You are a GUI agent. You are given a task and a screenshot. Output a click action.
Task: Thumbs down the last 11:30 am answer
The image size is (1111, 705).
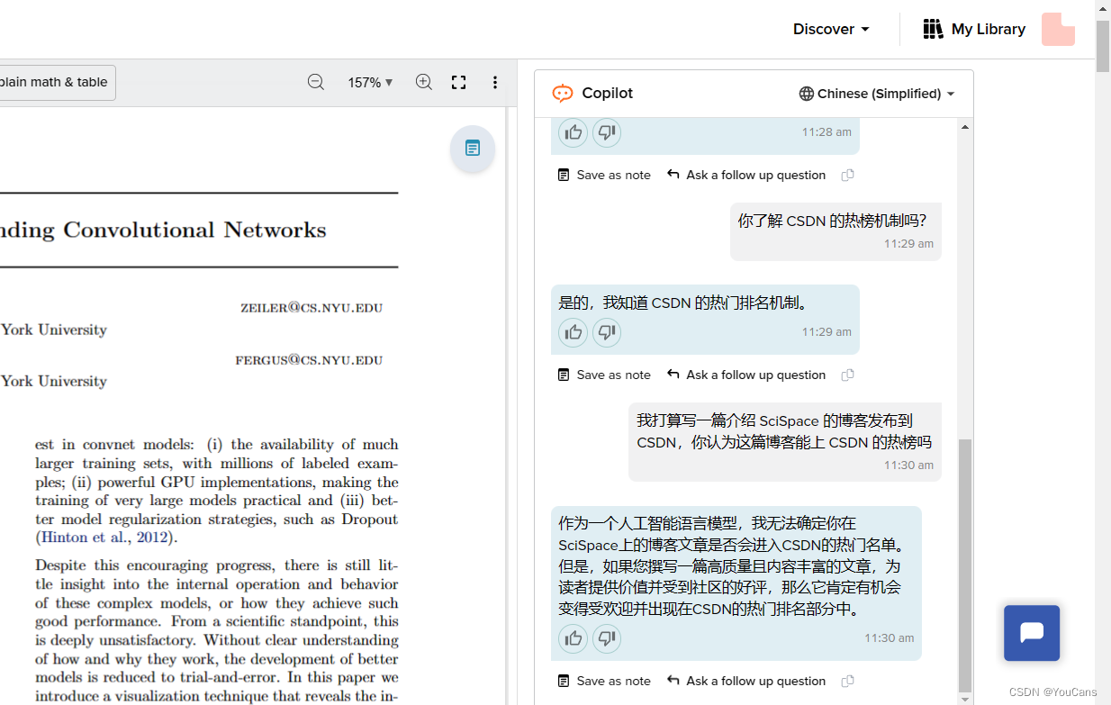(x=607, y=638)
